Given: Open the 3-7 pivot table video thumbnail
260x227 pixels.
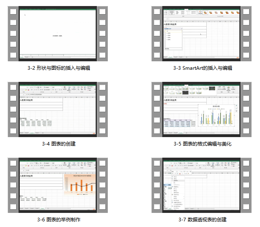Looking at the screenshot, I should coord(201,185).
